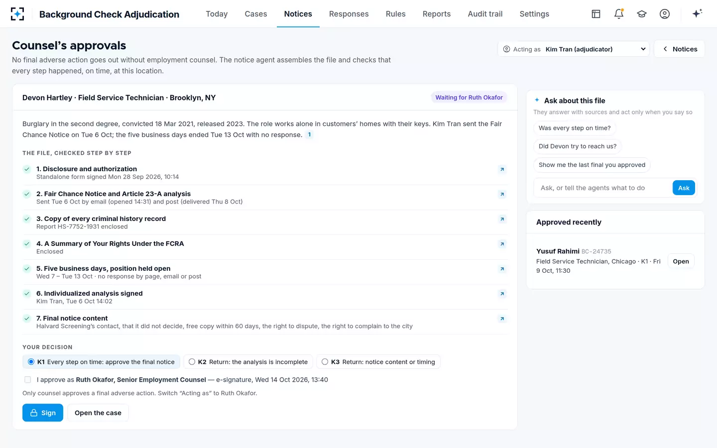Open source link for Final notice content step
717x448 pixels.
click(x=502, y=319)
